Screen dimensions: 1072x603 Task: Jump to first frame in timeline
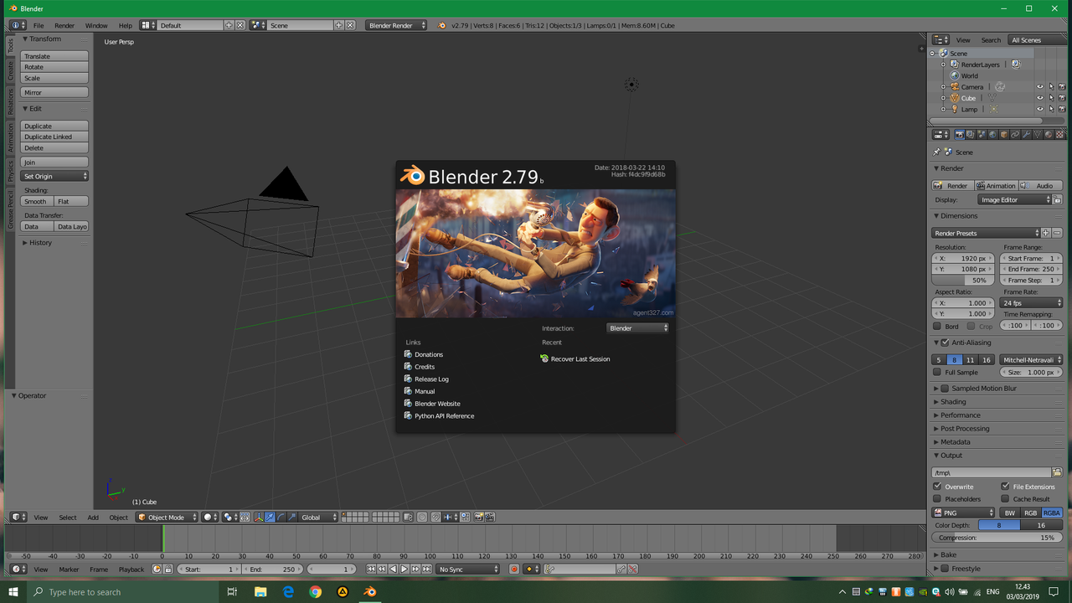[x=371, y=569]
